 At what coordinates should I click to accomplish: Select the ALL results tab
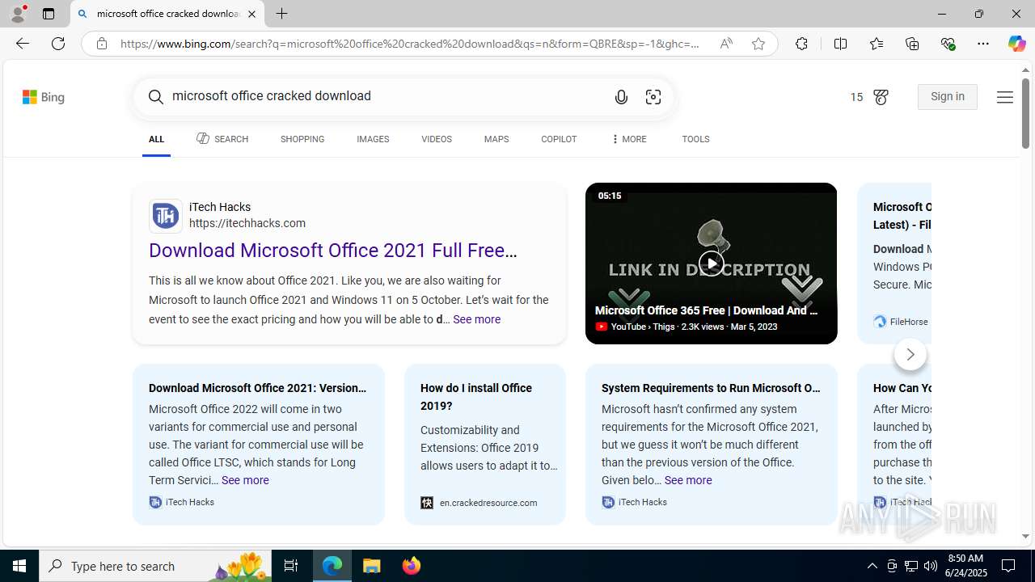click(x=156, y=139)
